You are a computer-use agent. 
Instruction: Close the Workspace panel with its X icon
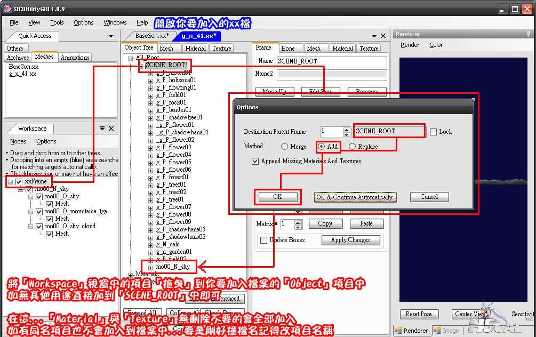[x=111, y=129]
